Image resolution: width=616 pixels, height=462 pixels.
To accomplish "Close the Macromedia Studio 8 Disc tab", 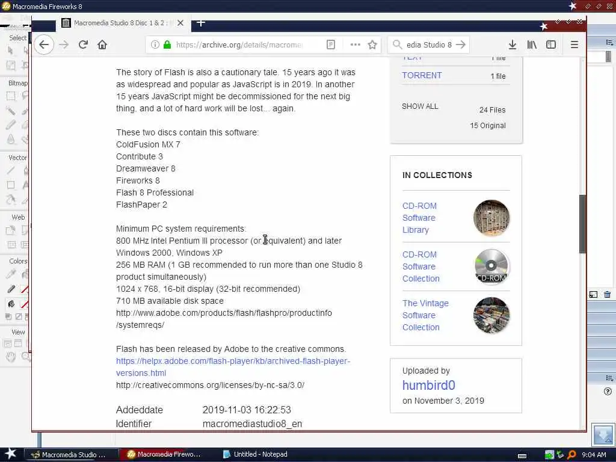I will tap(180, 23).
